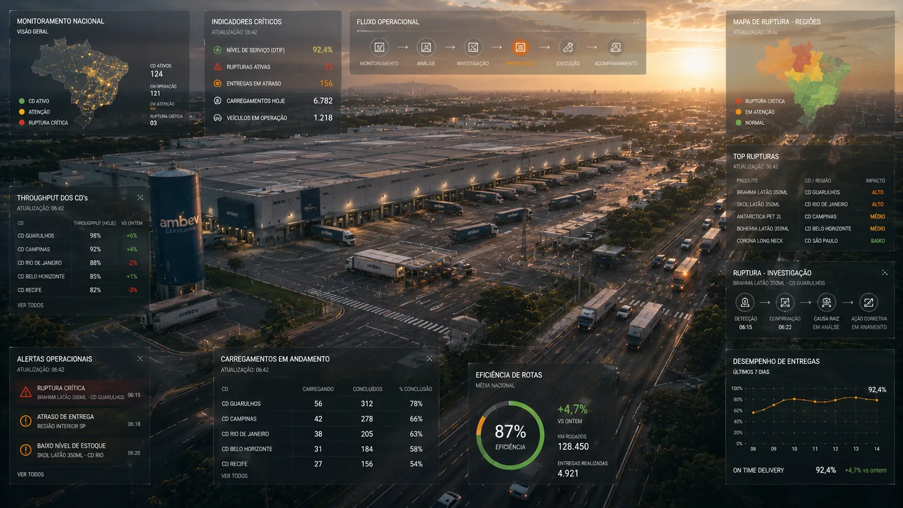
Task: Select the Monitoramento step icon
Action: click(x=380, y=48)
